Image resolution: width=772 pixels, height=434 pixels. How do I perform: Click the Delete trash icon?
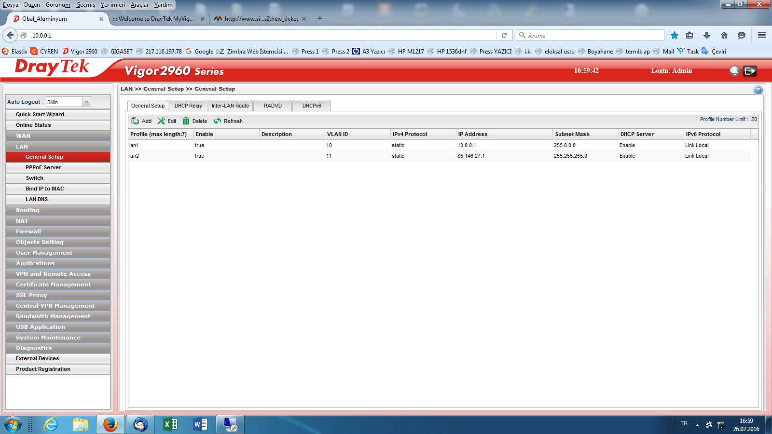pos(186,121)
